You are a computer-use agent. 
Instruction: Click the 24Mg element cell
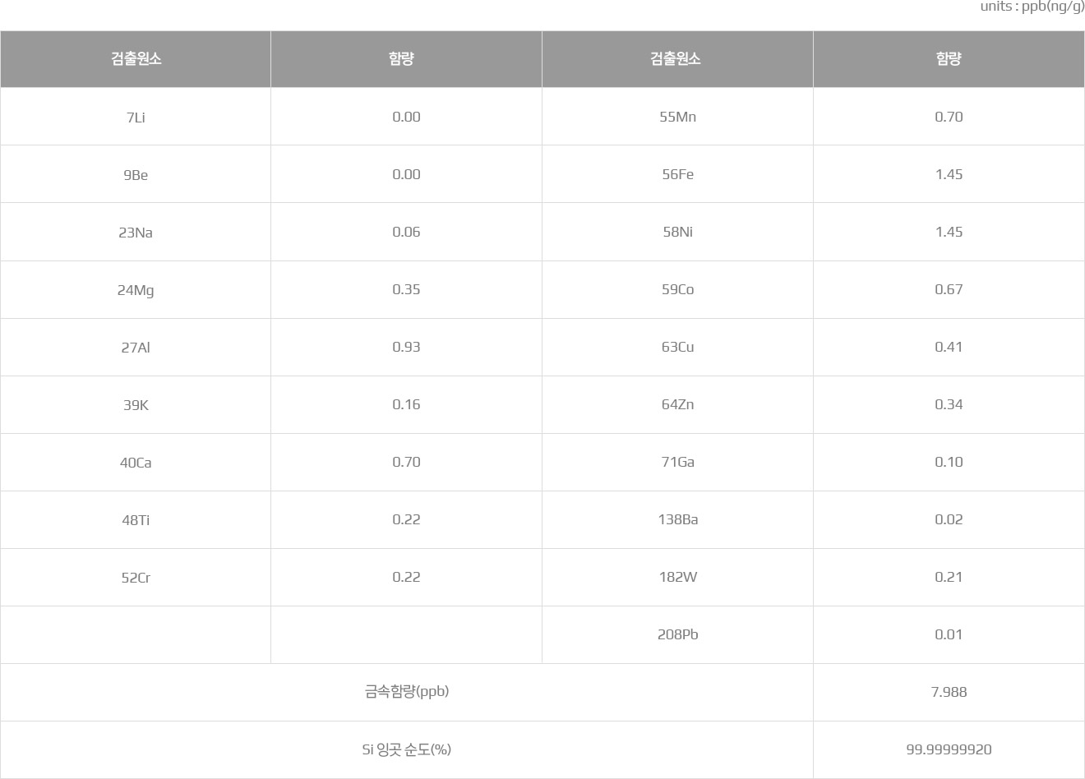coord(136,289)
